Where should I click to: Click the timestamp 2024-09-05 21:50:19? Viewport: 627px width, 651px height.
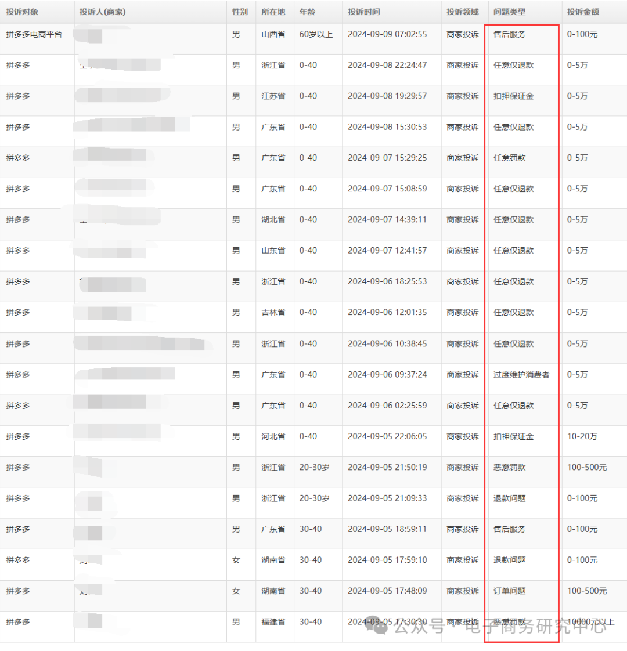387,468
